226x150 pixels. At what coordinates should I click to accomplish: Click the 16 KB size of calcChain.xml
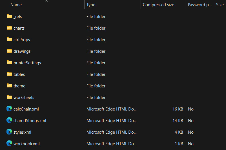click(x=178, y=109)
